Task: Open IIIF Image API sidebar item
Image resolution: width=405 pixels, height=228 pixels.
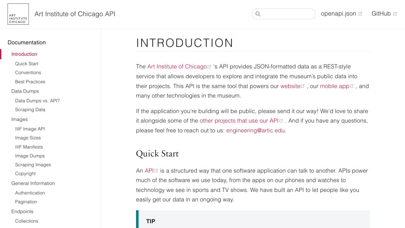Action: click(30, 129)
